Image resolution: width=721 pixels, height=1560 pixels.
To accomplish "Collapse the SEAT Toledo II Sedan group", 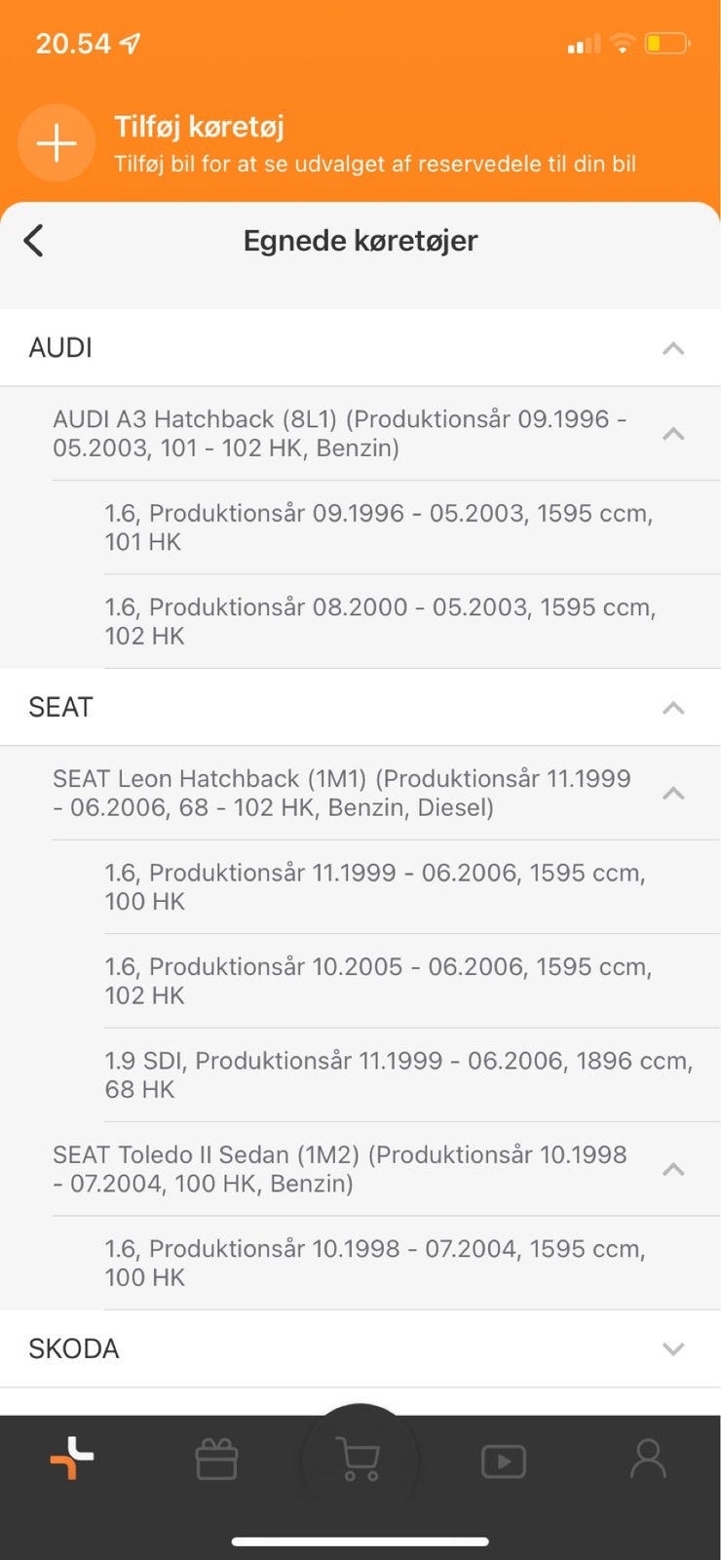I will pos(673,1169).
